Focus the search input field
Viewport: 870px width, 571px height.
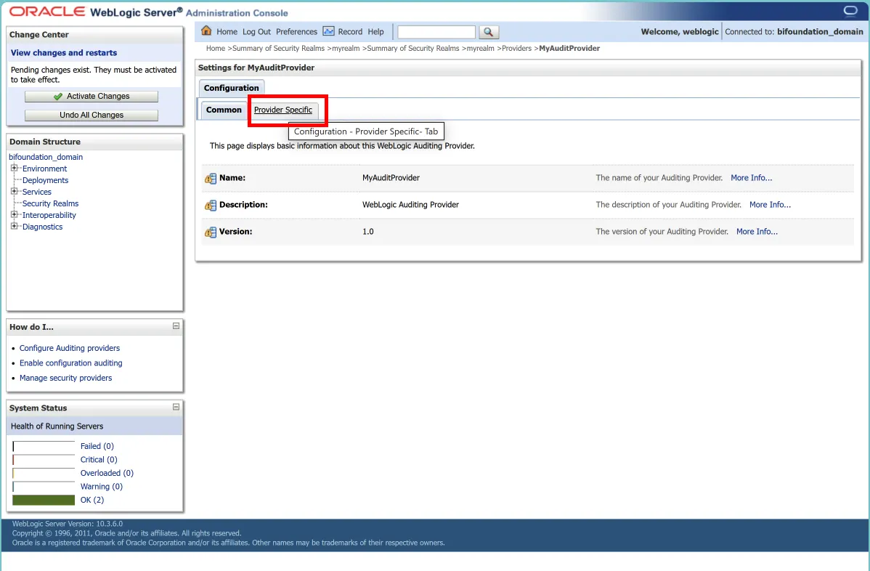(x=436, y=32)
